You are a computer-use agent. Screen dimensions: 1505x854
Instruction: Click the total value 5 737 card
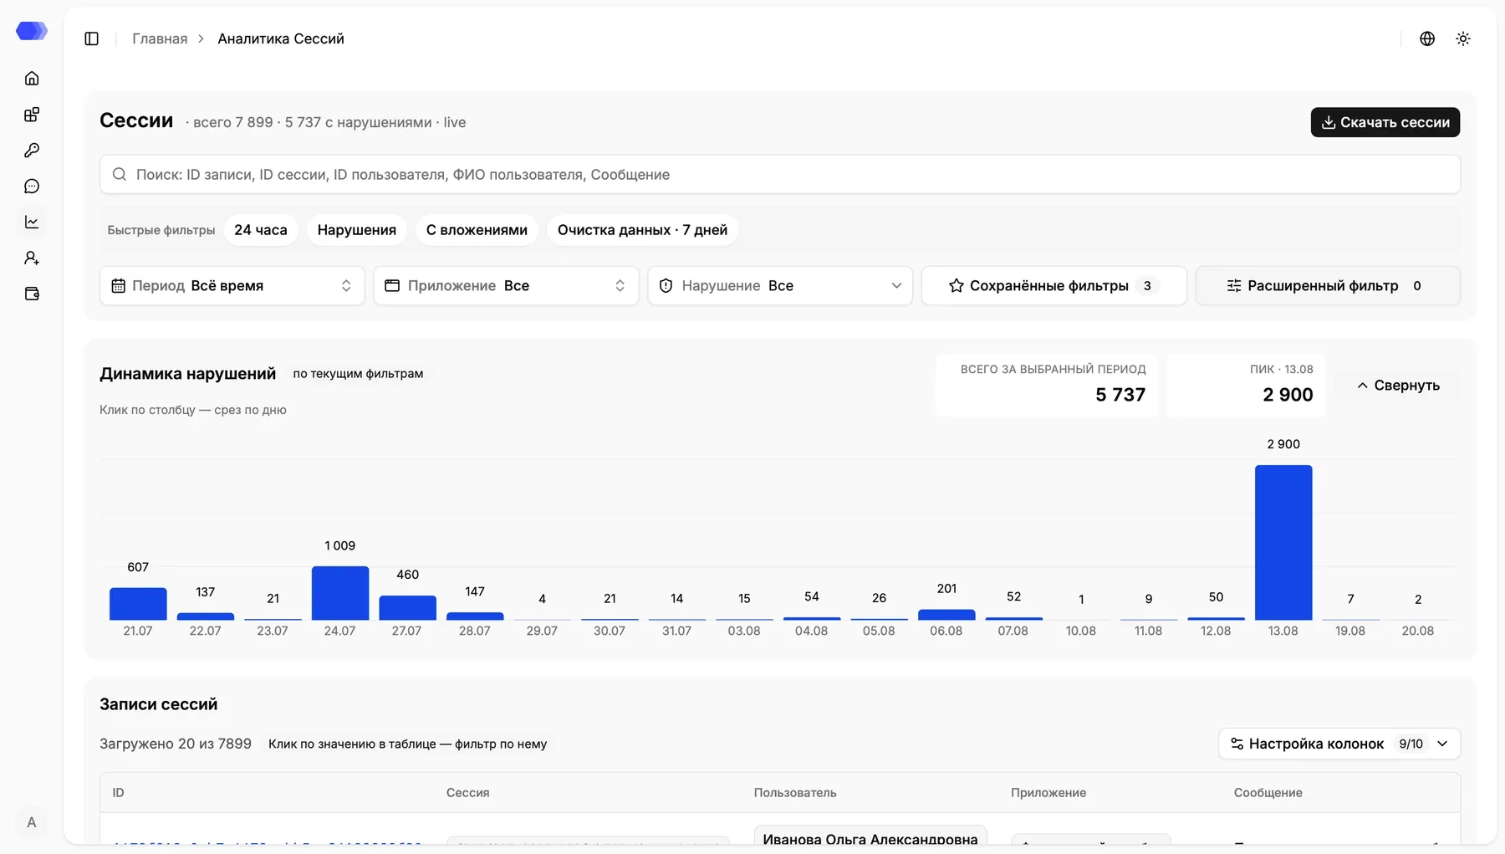tap(1047, 386)
